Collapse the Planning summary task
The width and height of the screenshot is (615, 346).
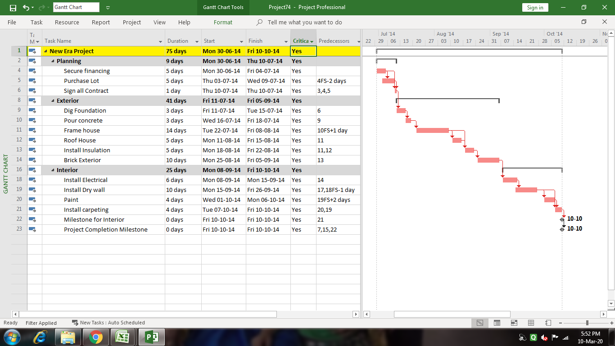pyautogui.click(x=52, y=61)
